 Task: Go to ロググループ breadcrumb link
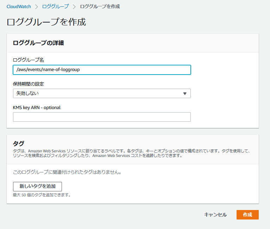click(x=55, y=7)
